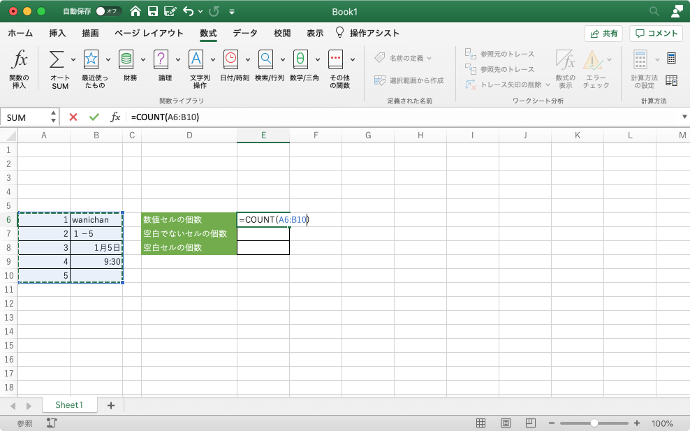Click the formula bar text =COUNT(A6:B10)
Viewport: 690px width, 431px height.
click(x=165, y=117)
